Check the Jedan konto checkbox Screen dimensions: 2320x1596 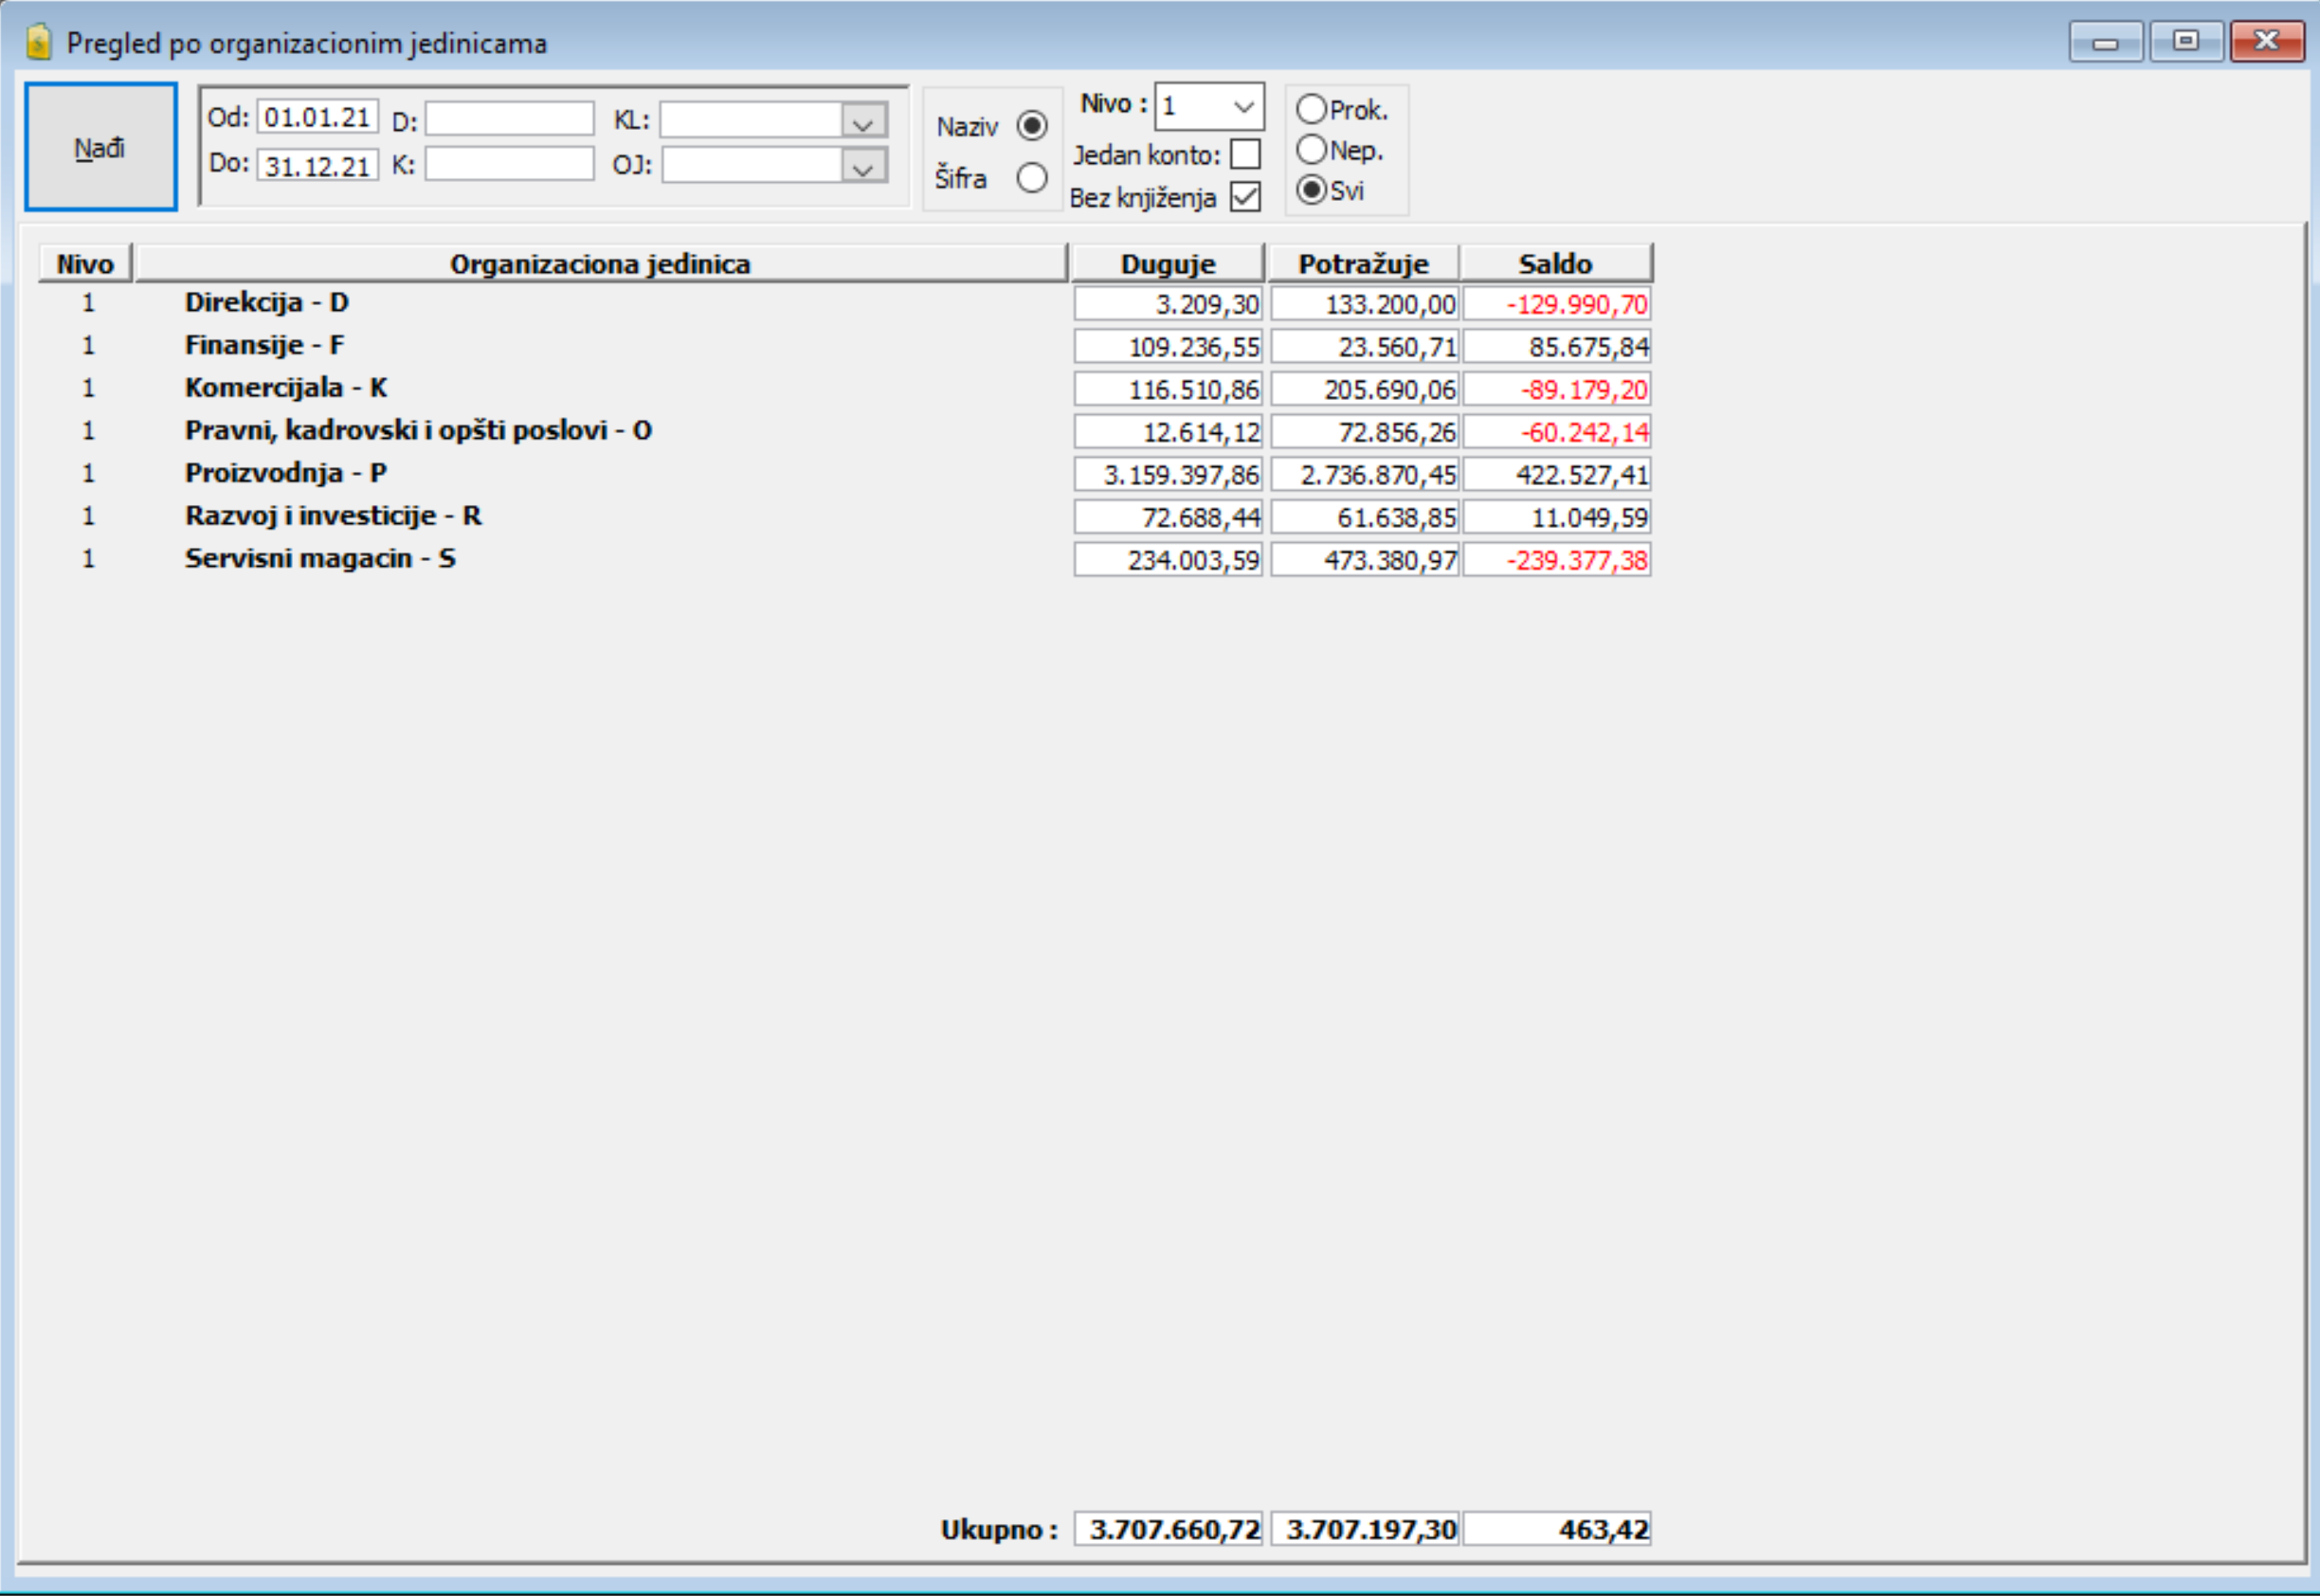click(x=1245, y=155)
